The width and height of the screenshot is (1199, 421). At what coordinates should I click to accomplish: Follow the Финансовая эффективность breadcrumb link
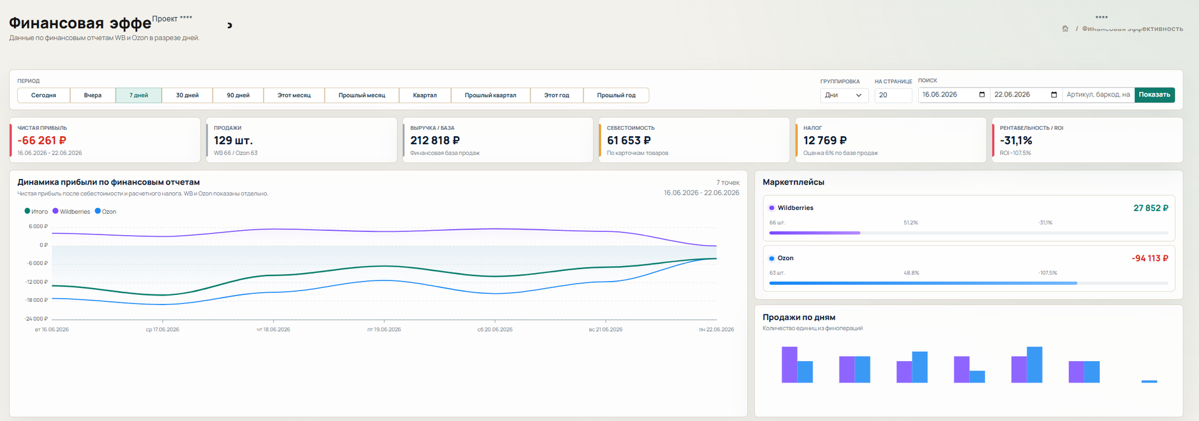[1132, 28]
